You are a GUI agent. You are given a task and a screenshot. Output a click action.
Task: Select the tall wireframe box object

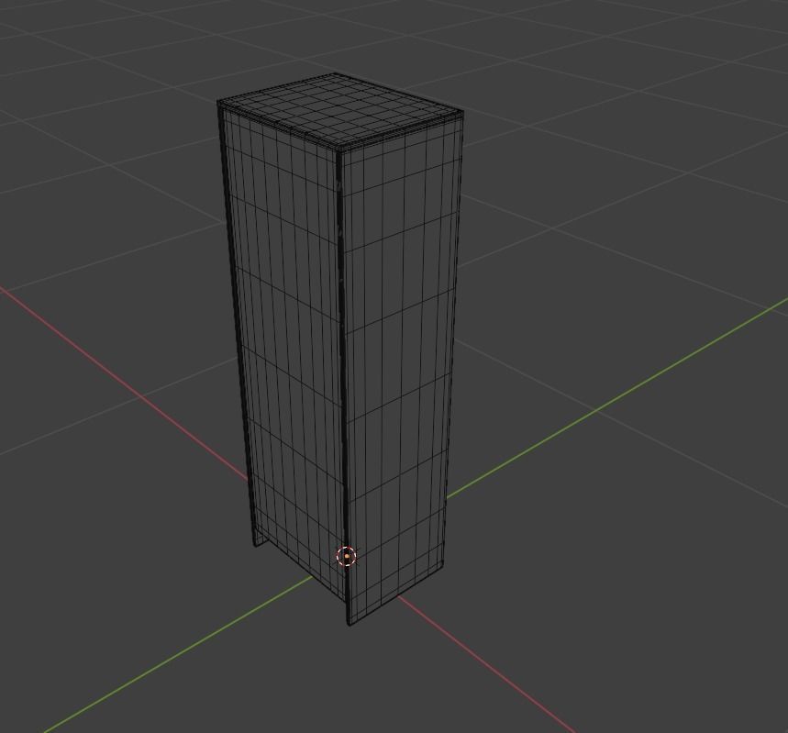(342, 347)
